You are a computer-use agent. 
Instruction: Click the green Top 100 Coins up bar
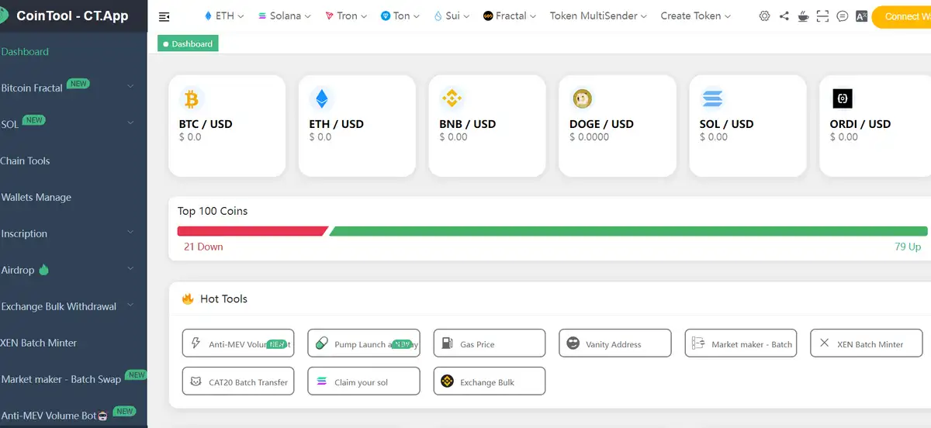[x=627, y=231]
